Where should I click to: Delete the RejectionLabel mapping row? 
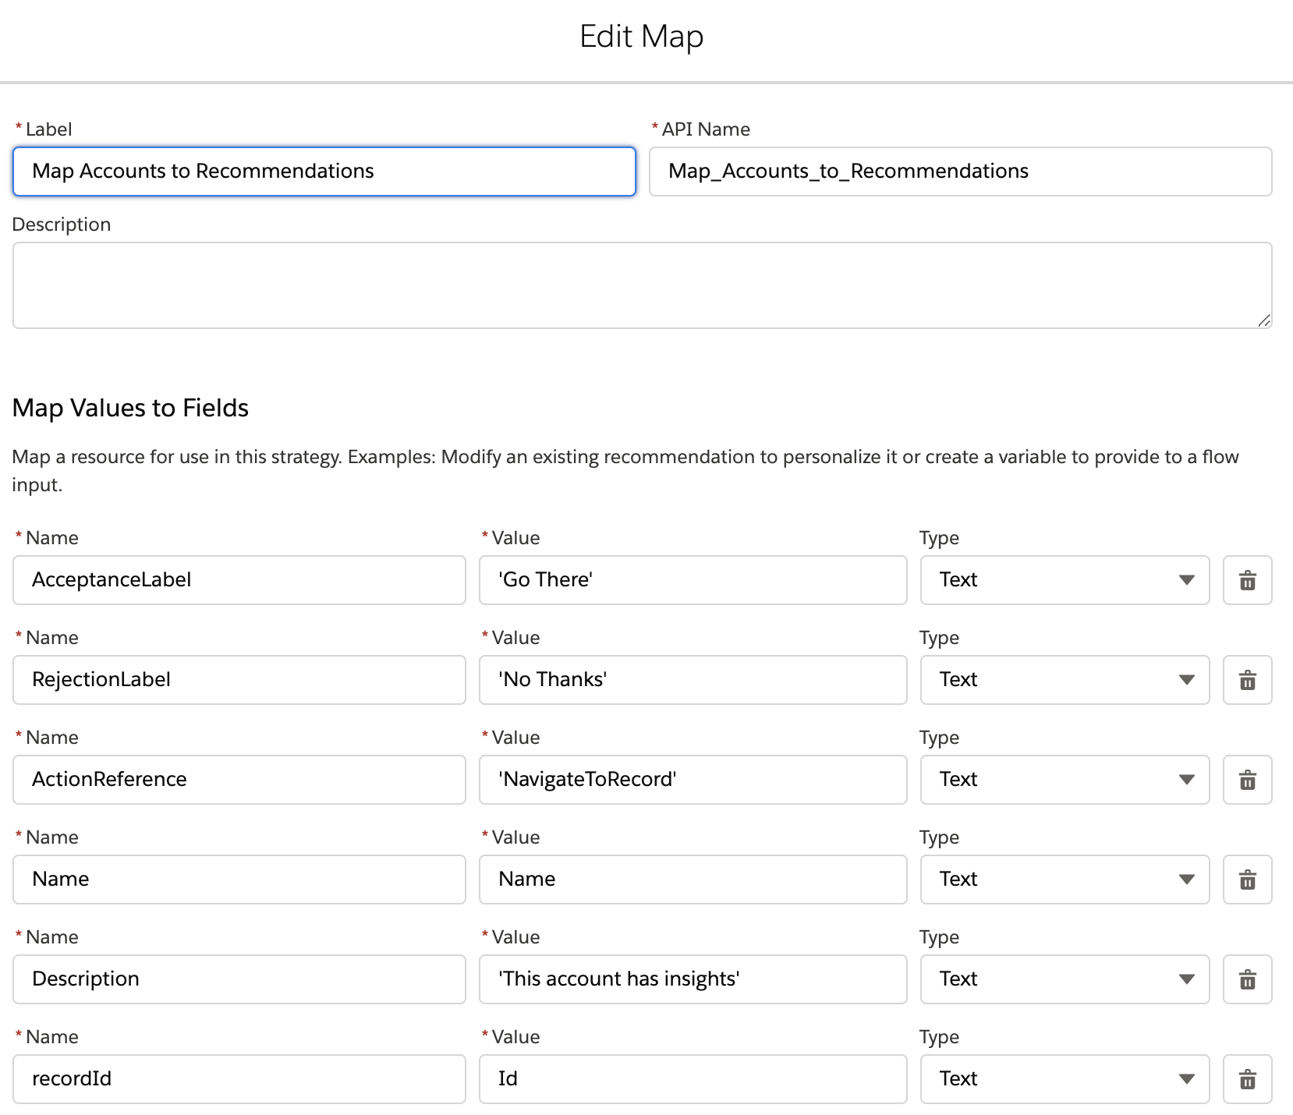tap(1247, 680)
